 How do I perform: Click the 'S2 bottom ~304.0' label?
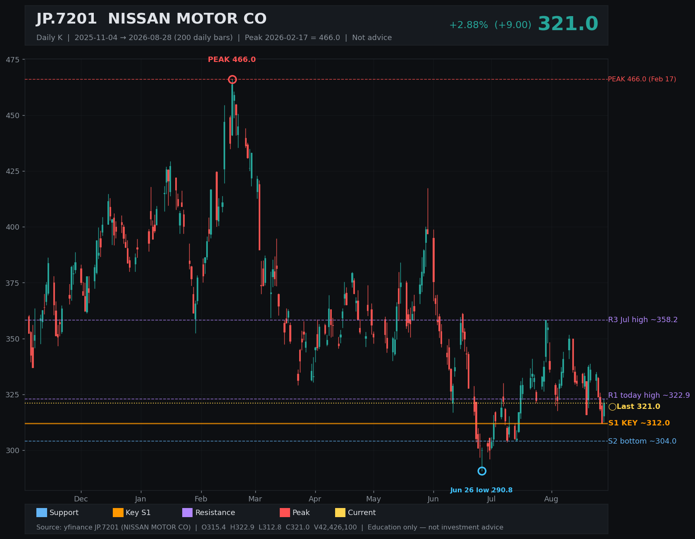[643, 441]
